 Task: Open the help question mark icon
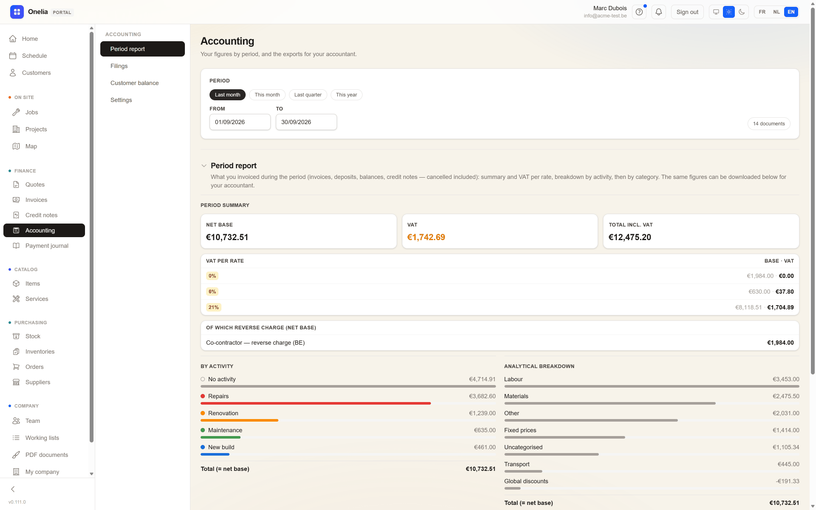click(639, 12)
